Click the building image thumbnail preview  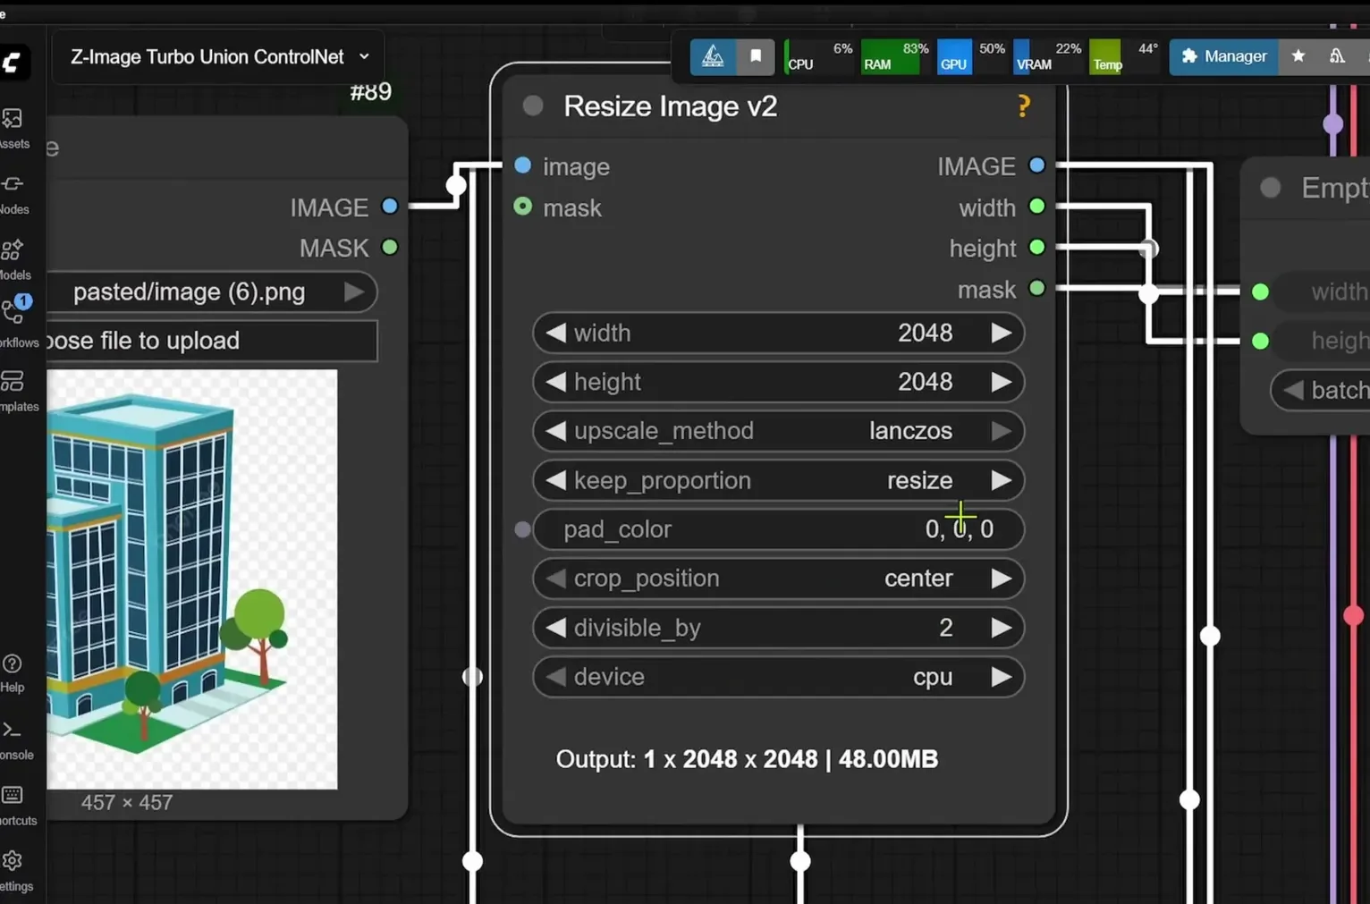pyautogui.click(x=192, y=579)
